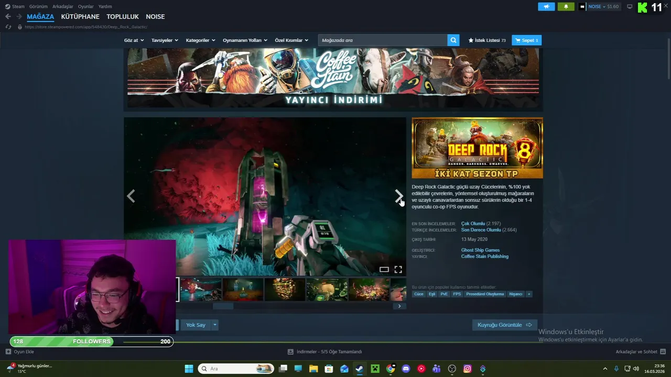
Task: Click Kuyruğu Görüntüle button
Action: point(504,325)
